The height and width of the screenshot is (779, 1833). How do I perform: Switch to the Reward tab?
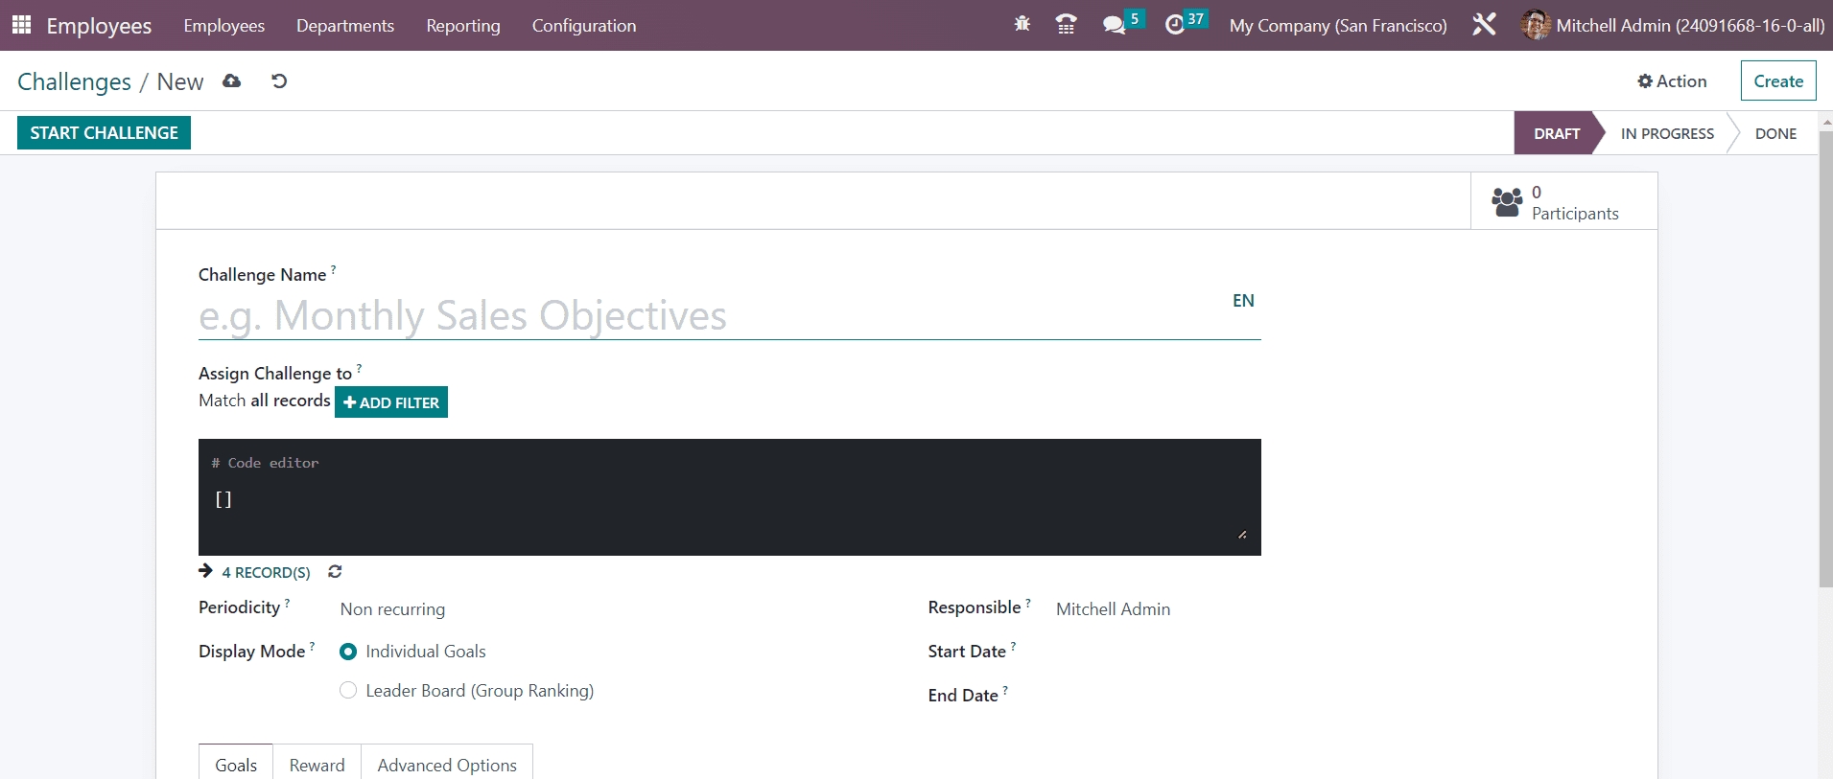tap(317, 765)
